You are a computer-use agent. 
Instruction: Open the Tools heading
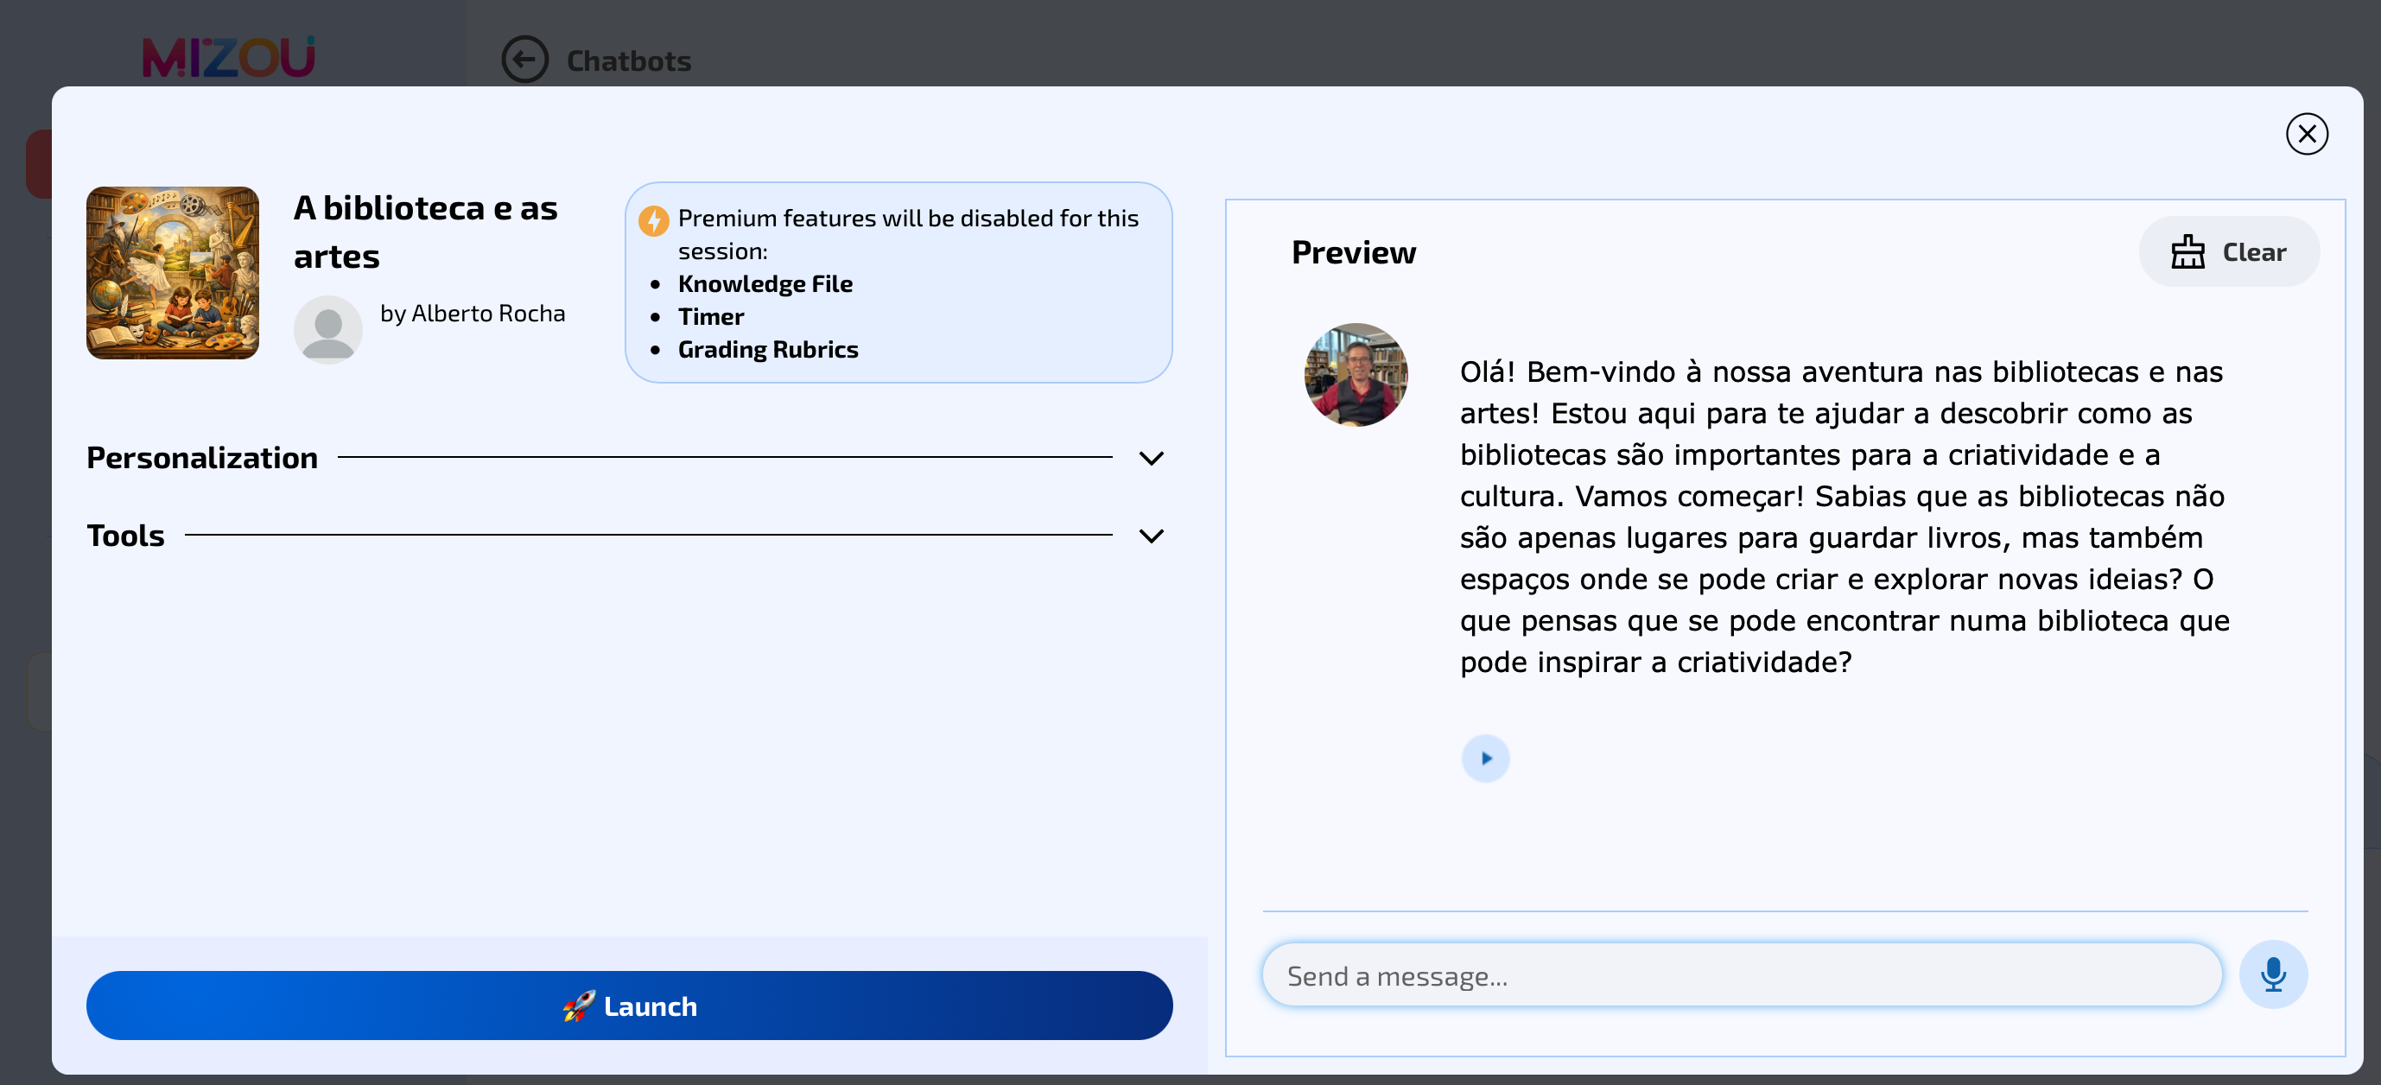click(126, 535)
